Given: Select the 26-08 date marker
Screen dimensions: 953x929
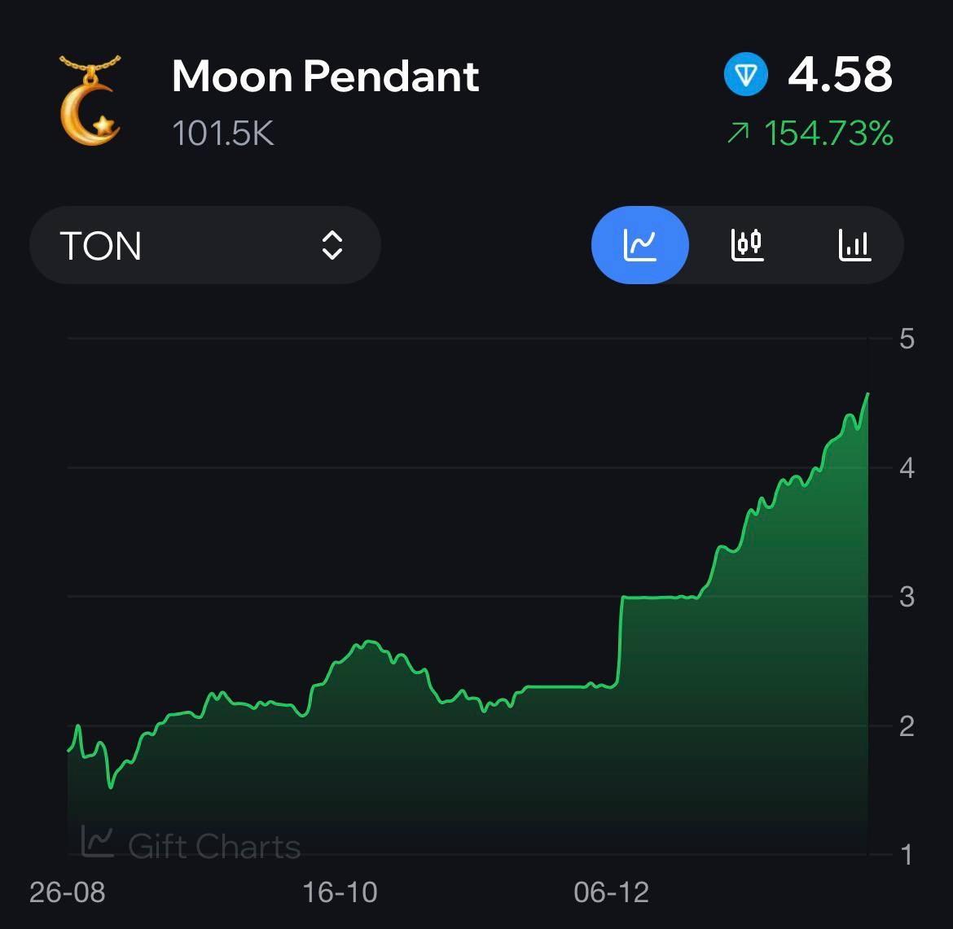Looking at the screenshot, I should point(68,892).
